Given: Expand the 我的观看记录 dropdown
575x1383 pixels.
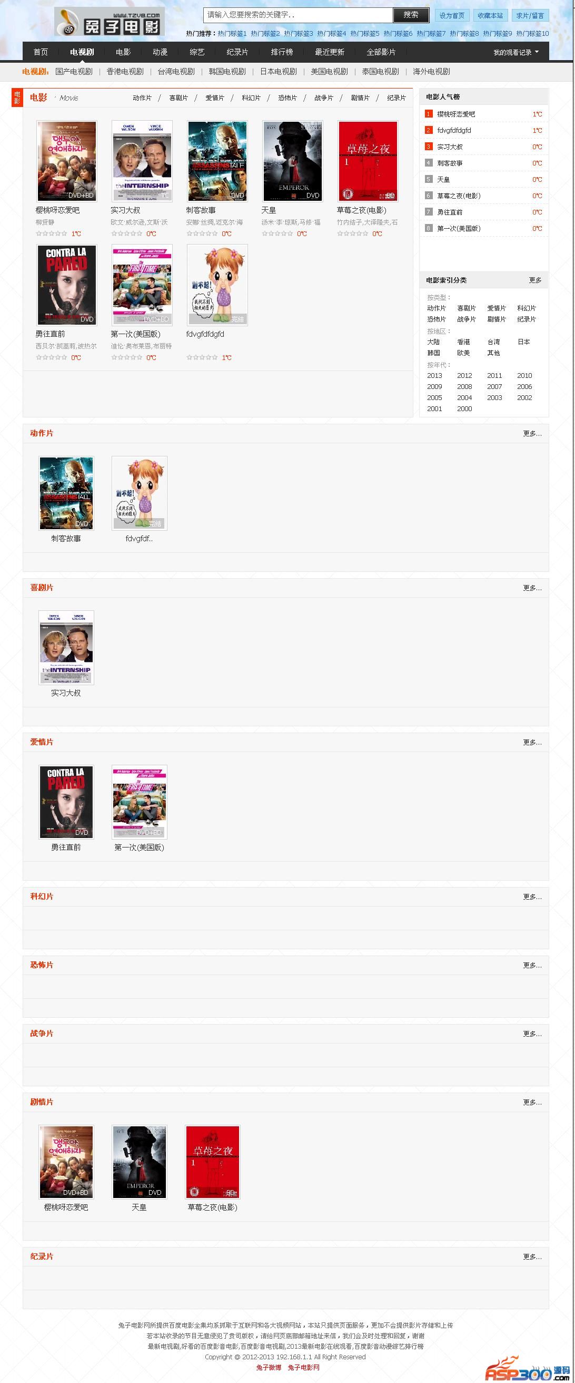Looking at the screenshot, I should click(x=516, y=52).
